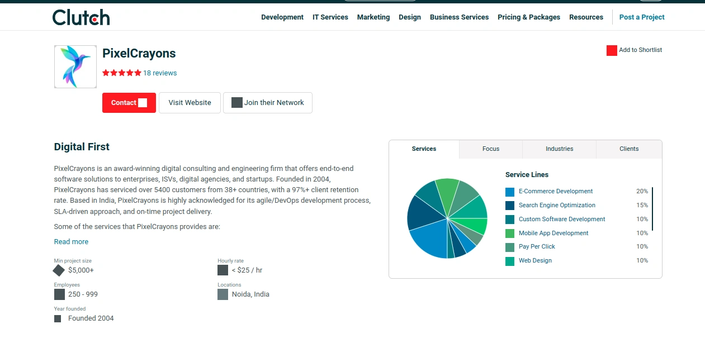This screenshot has height=343, width=705.
Task: Click the Add to Shortlist label
Action: [640, 50]
